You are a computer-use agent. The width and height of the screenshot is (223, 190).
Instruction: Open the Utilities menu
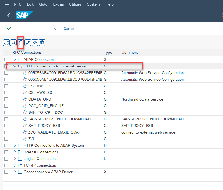pos(75,4)
